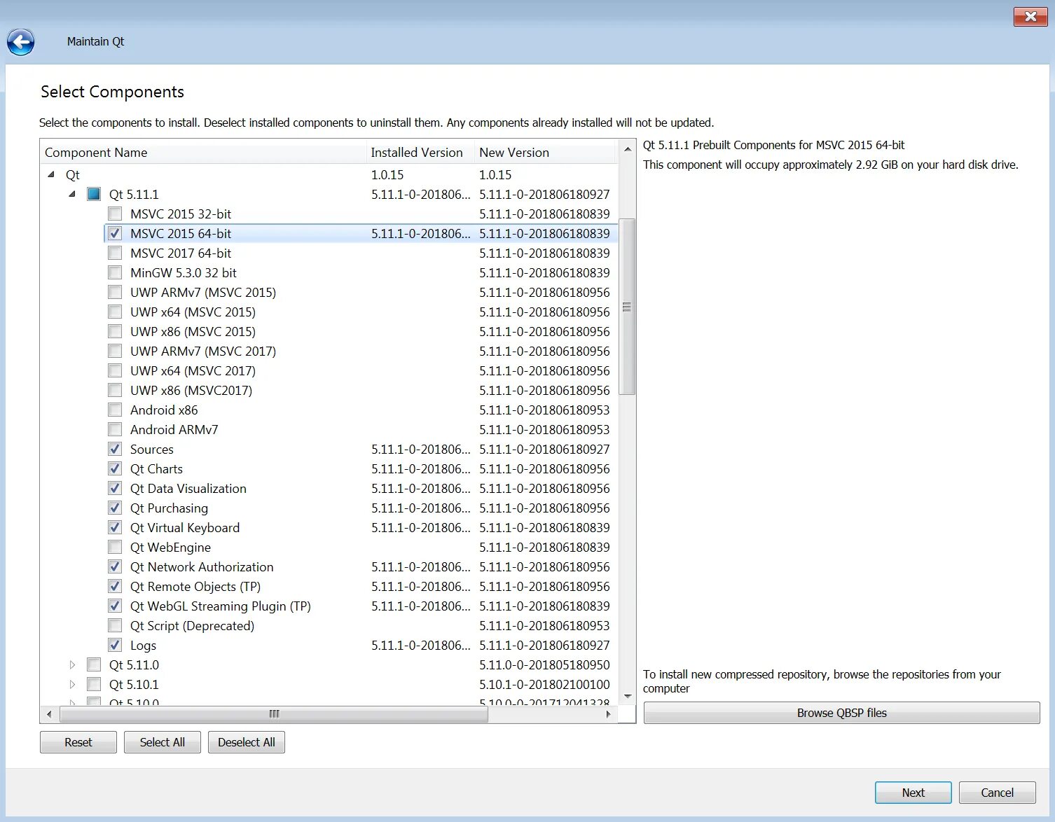Uncheck Qt Remote Objects (TP) checkbox
The image size is (1055, 822).
click(x=115, y=586)
